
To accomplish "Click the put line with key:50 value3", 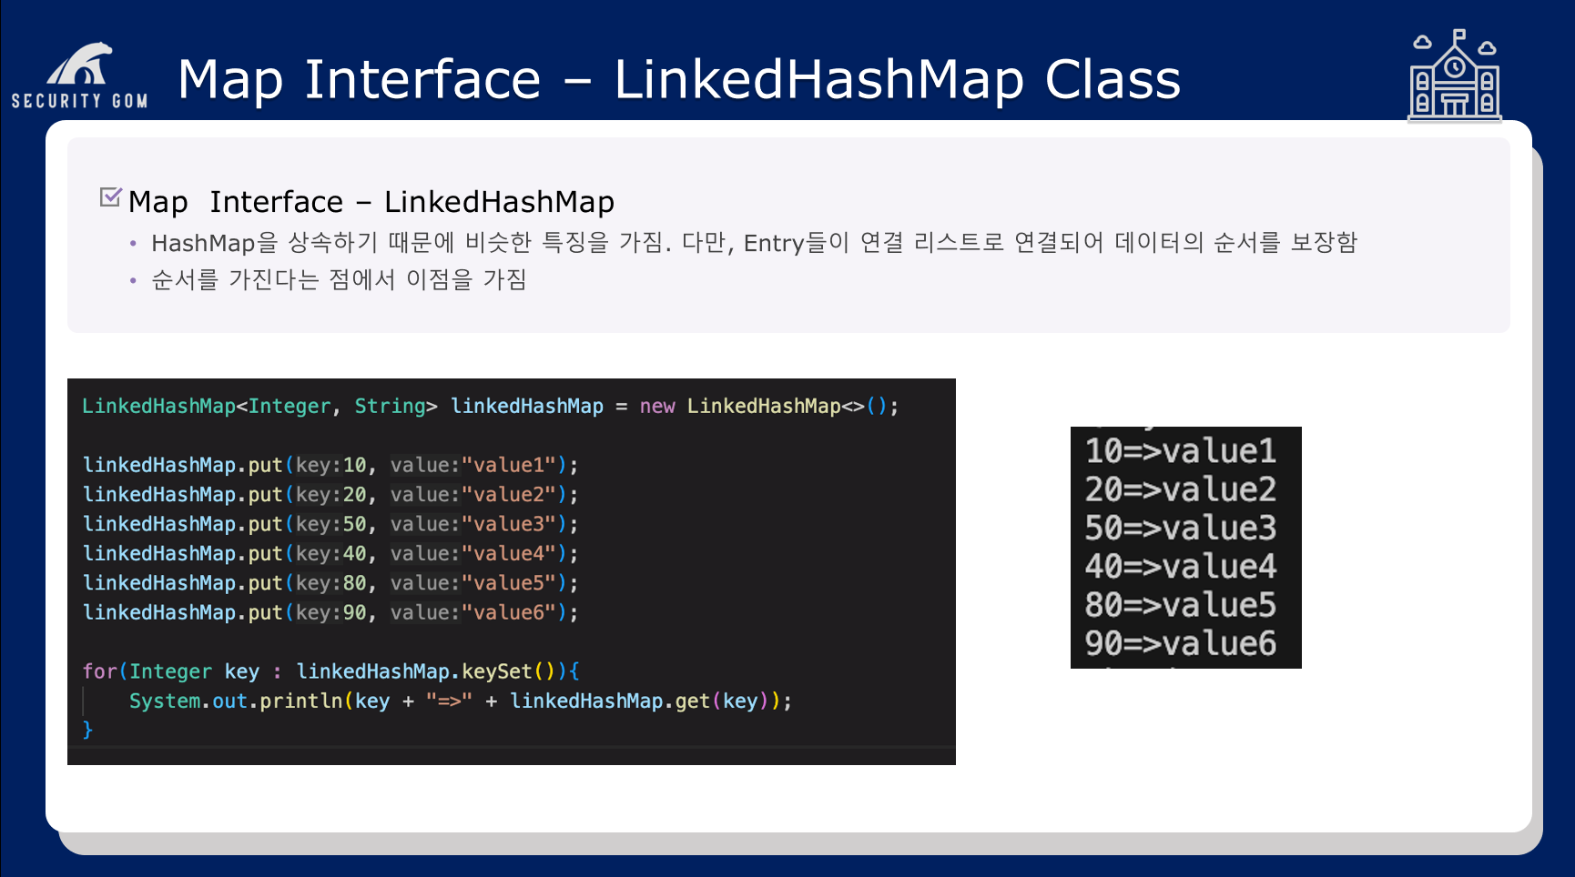I will point(330,524).
